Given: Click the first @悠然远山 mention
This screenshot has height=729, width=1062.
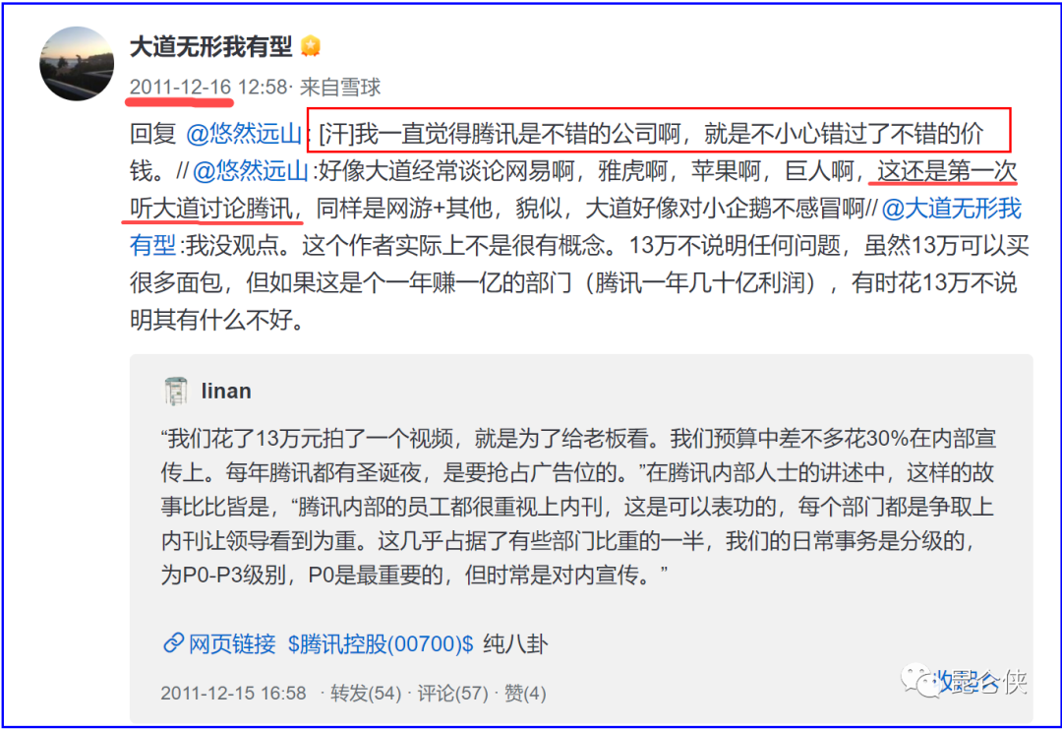Looking at the screenshot, I should (243, 134).
